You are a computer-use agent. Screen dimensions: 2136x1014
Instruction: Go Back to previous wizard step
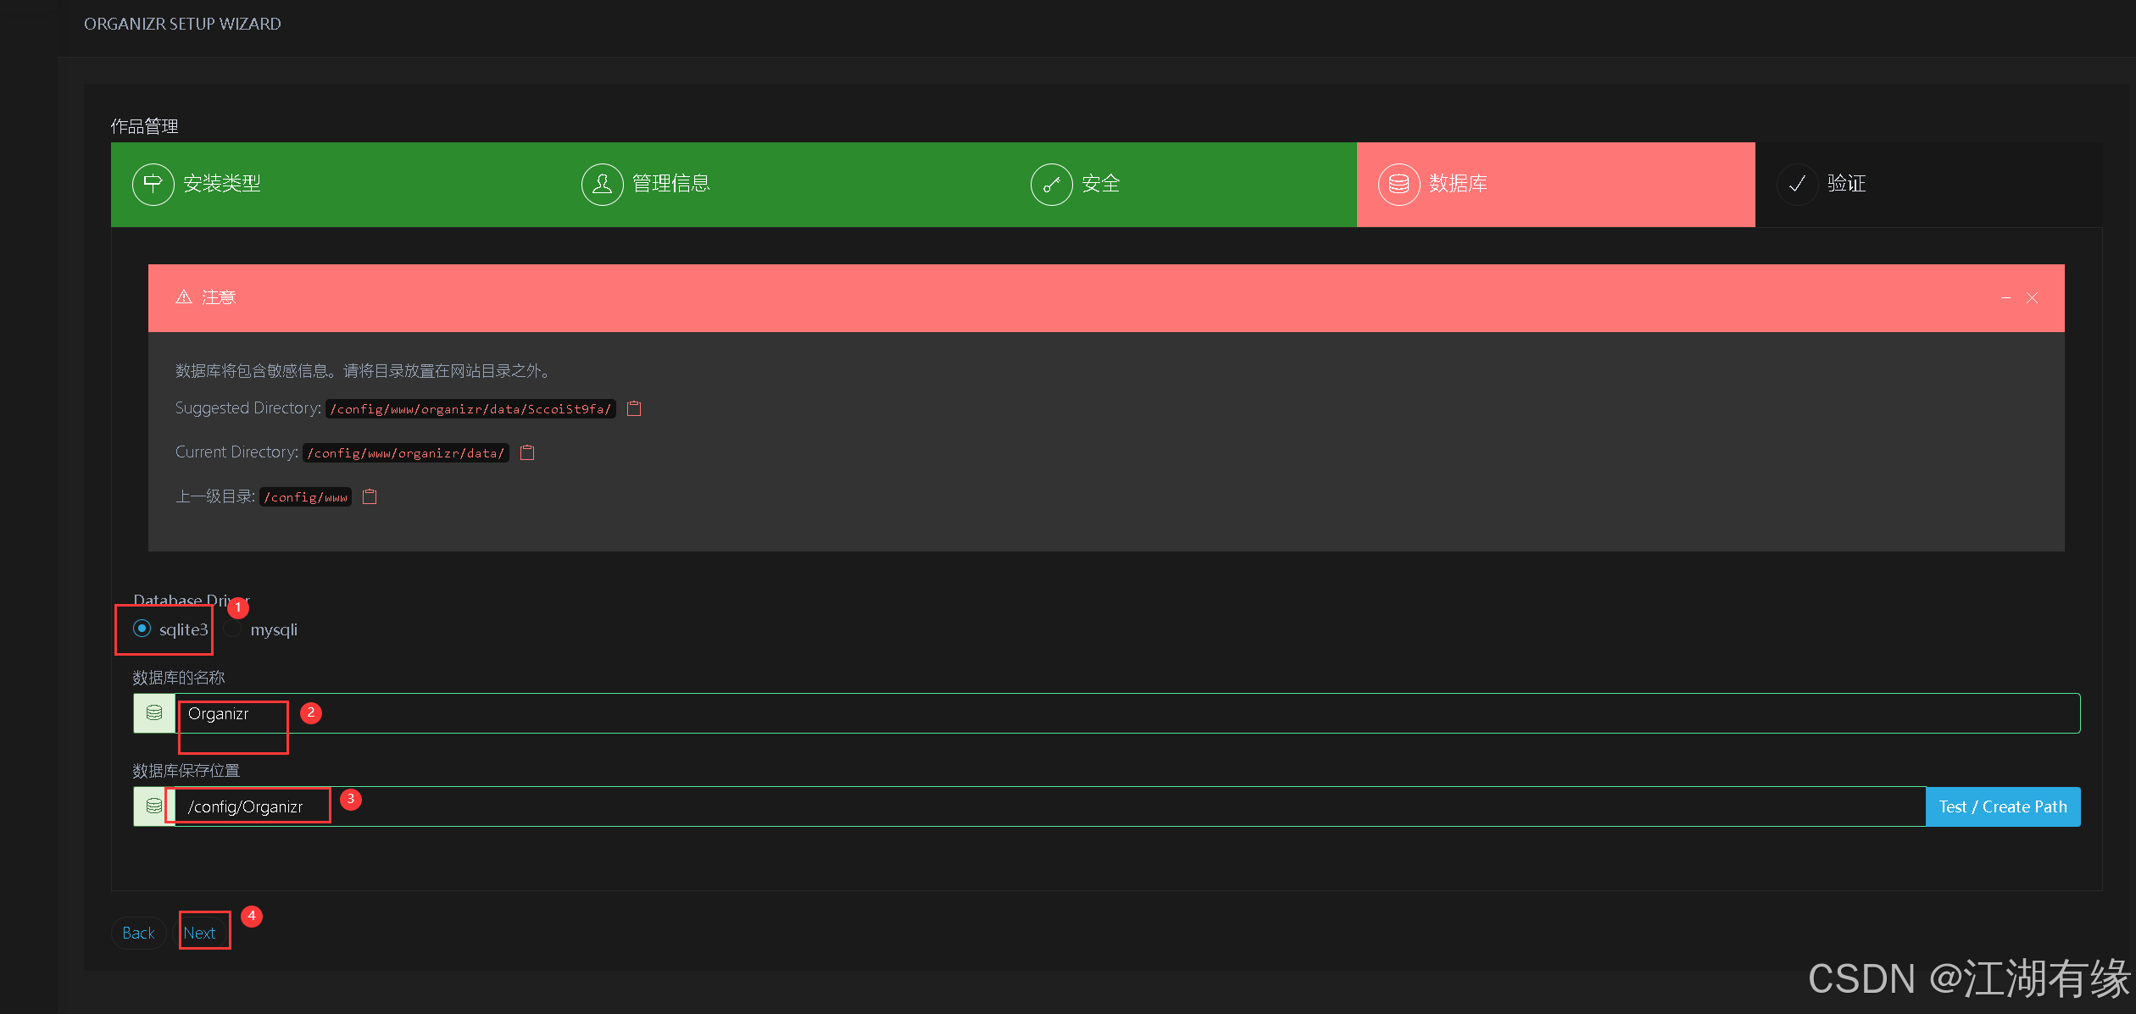(138, 933)
